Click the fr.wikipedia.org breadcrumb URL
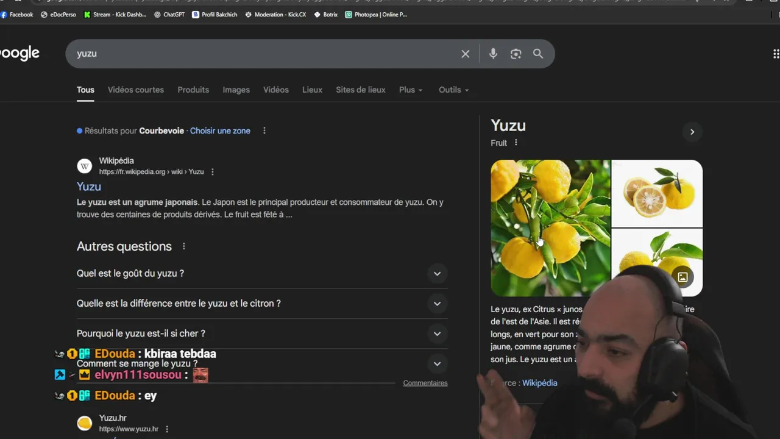Viewport: 780px width, 439px height. coord(152,172)
